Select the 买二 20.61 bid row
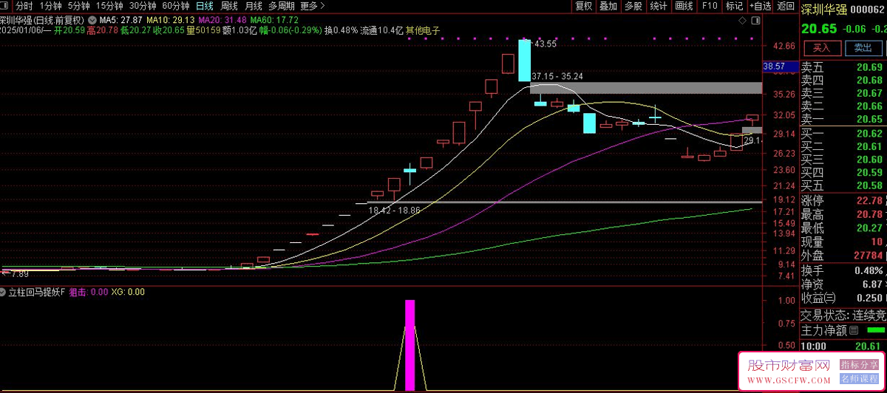Viewport: 887px width, 393px height. click(843, 146)
